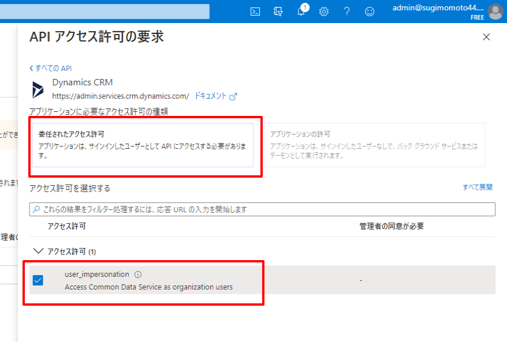Image resolution: width=507 pixels, height=342 pixels.
Task: Show info tooltip for user_impersonation
Action: (x=138, y=275)
